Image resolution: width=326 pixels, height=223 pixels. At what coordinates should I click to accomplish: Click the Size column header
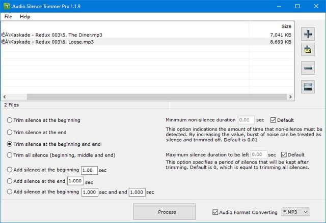click(286, 26)
